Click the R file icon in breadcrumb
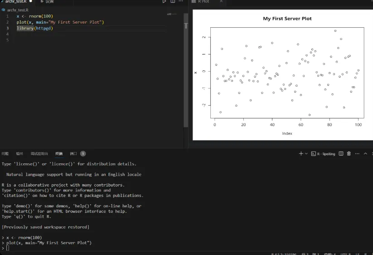 click(3, 10)
